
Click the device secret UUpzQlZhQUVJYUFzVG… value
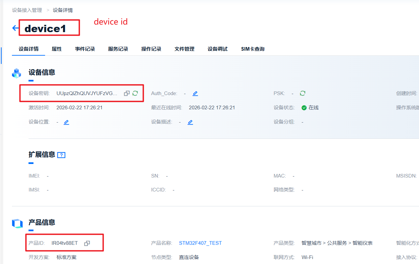pos(87,93)
